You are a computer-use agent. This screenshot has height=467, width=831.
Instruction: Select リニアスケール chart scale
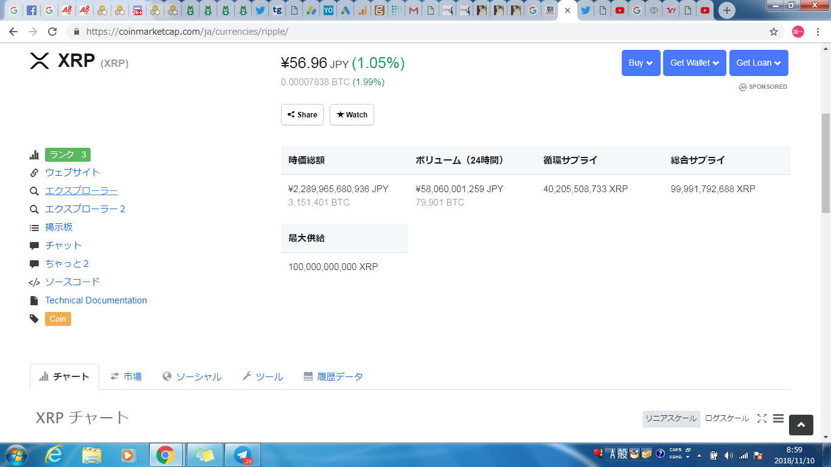(x=671, y=418)
